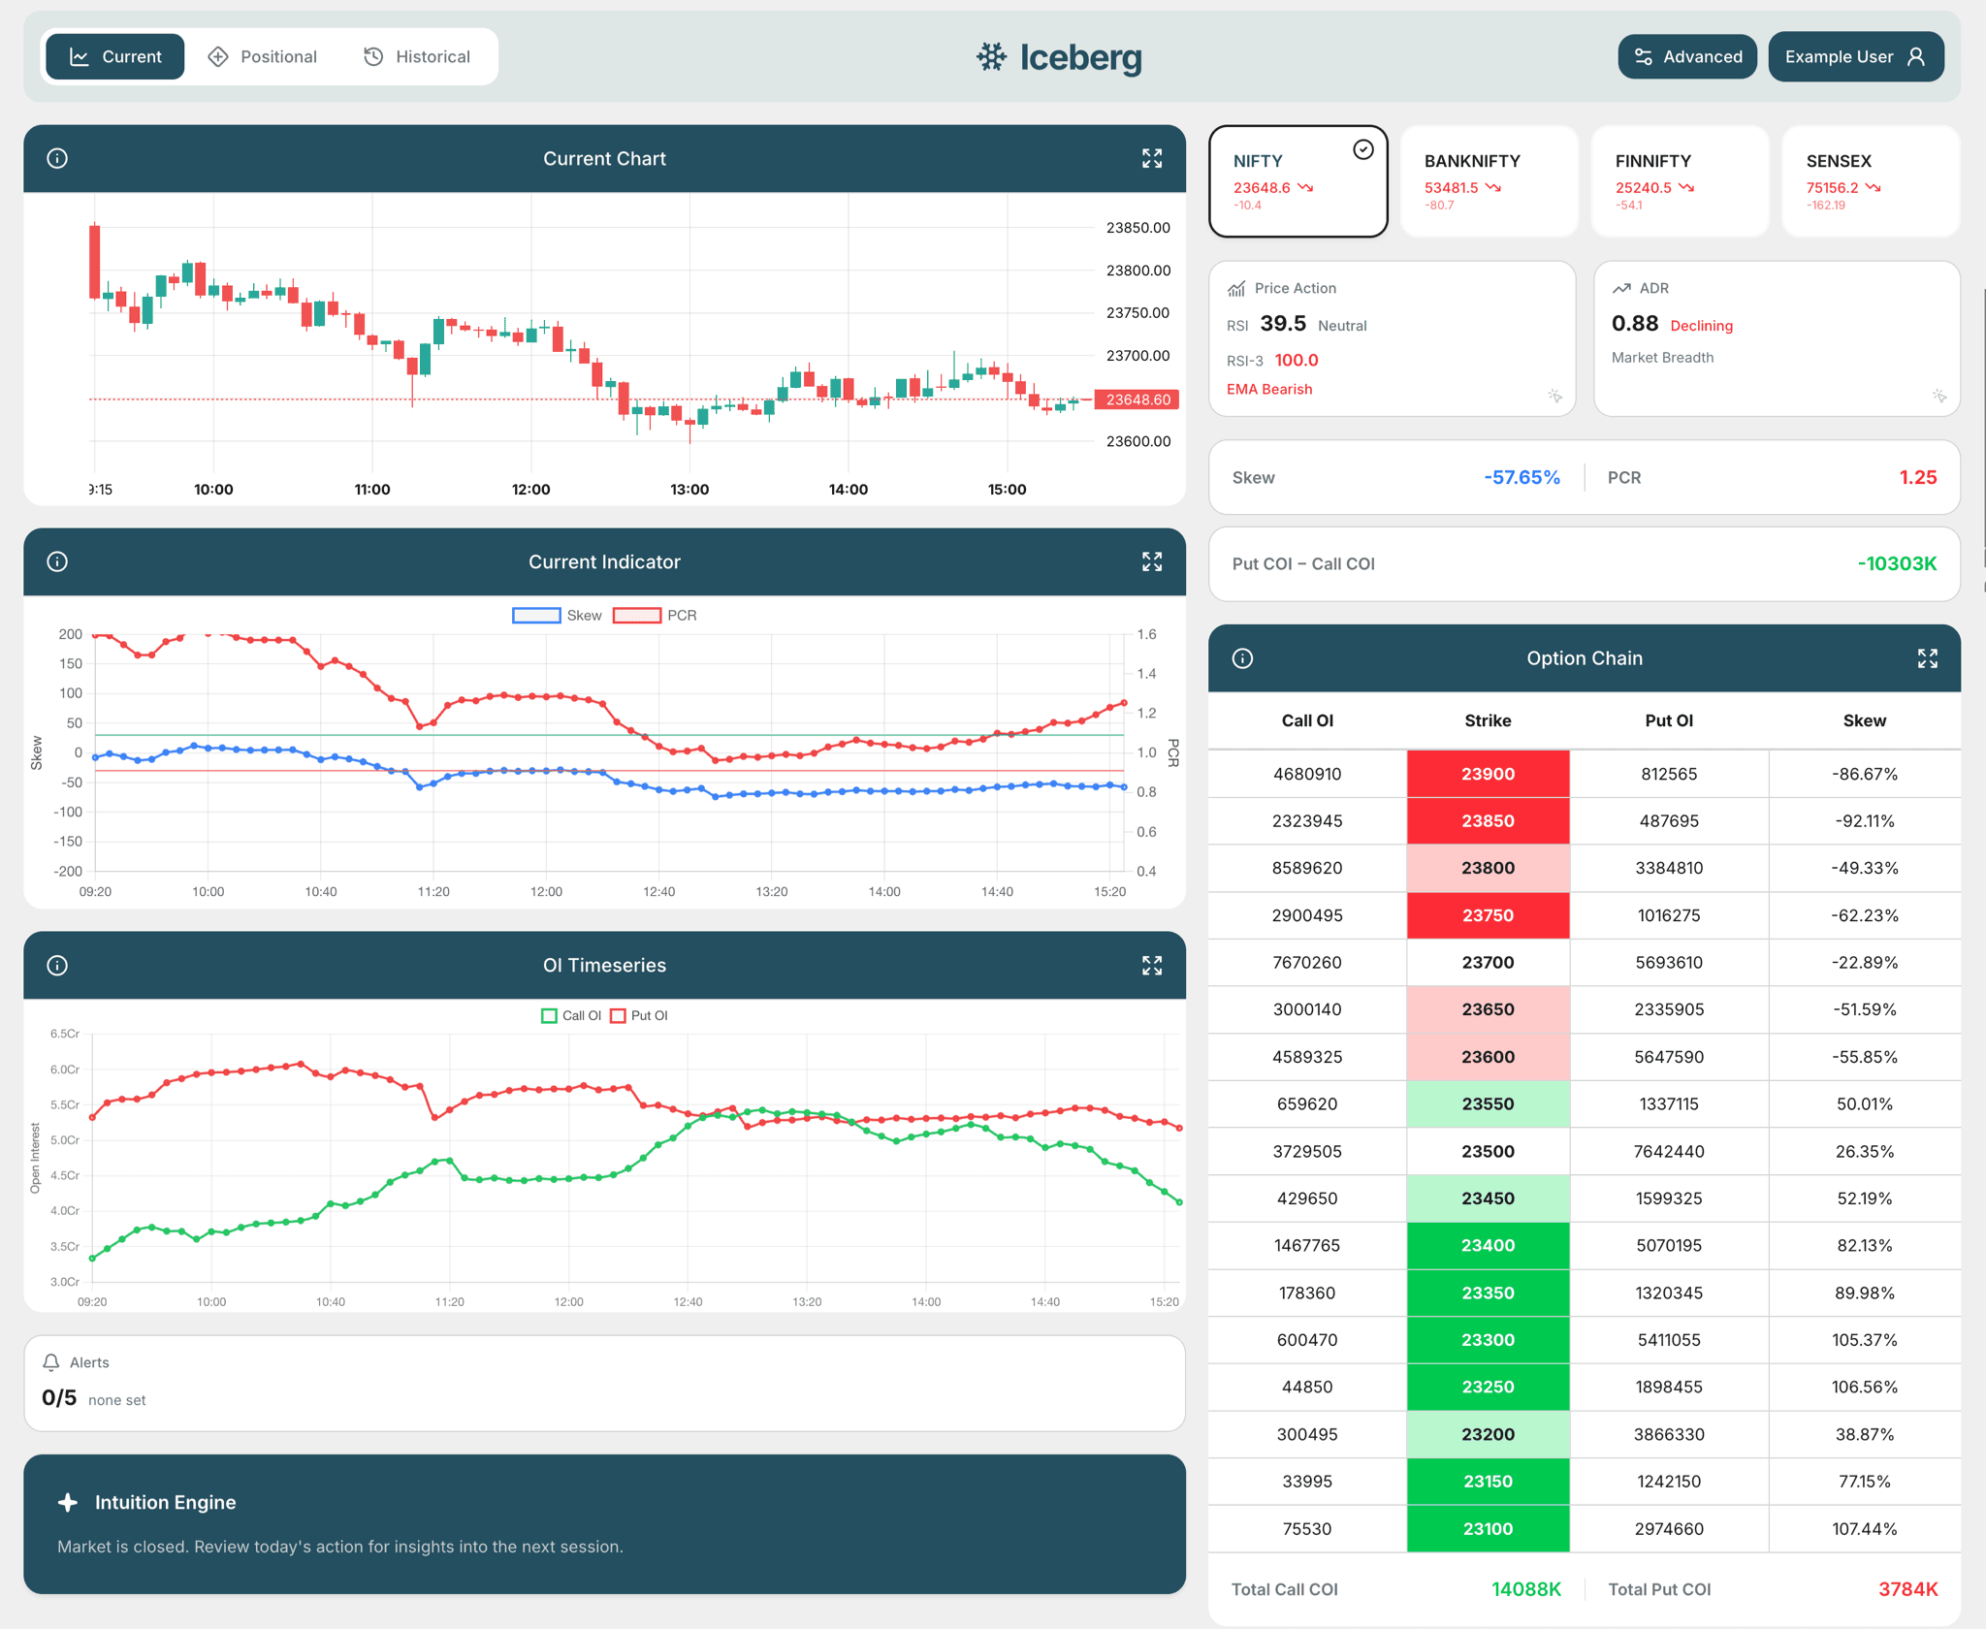
Task: Expand Option Chain panel fullscreen
Action: coord(1927,658)
